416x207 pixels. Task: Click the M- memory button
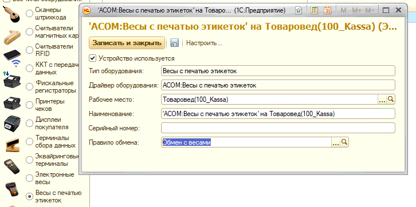pyautogui.click(x=370, y=10)
